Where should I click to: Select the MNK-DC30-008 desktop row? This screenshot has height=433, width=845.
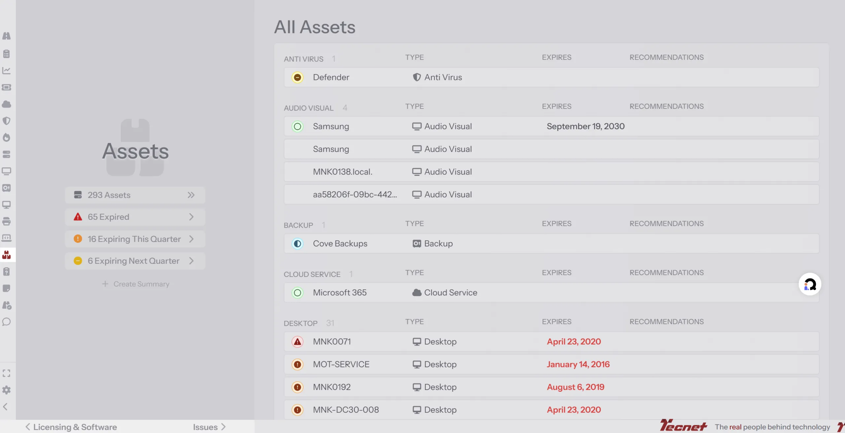point(551,410)
